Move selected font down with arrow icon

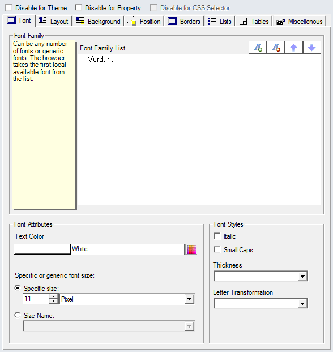pyautogui.click(x=312, y=48)
